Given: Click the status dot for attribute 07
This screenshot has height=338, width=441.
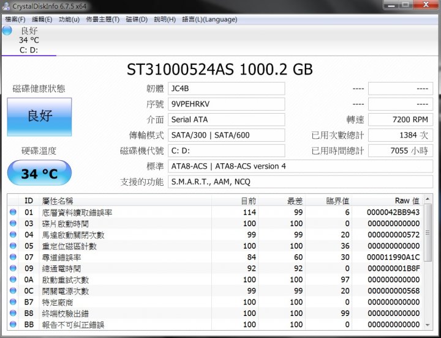Looking at the screenshot, I should tap(13, 257).
